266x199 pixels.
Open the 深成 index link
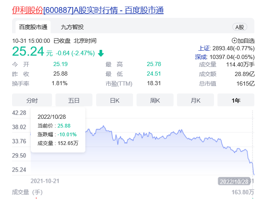pyautogui.click(x=201, y=57)
